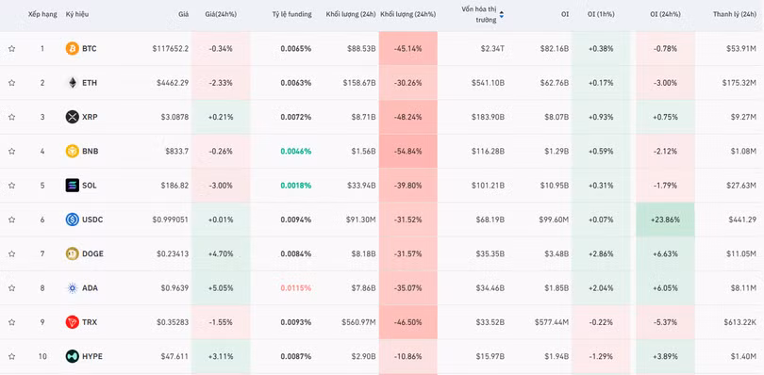Toggle the USDC favorite star
Screen dimensions: 764x375
[11, 220]
